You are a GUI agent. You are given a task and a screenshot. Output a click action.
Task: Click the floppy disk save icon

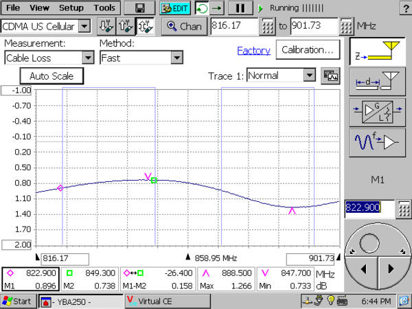pos(141,8)
